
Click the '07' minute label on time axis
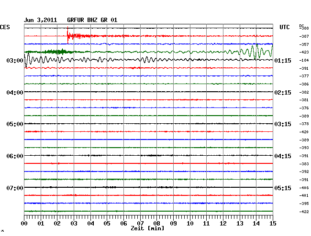(140, 224)
